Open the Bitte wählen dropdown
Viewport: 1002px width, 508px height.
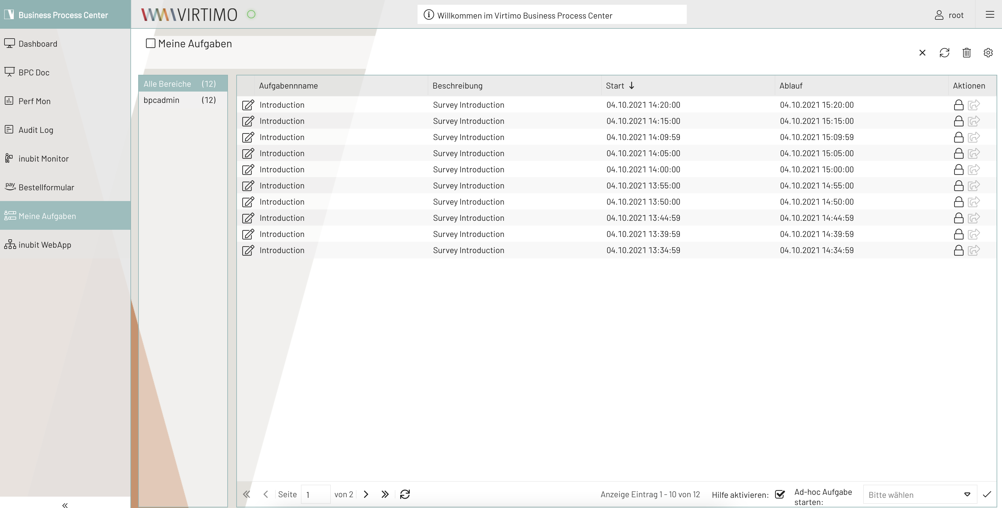[x=919, y=495]
